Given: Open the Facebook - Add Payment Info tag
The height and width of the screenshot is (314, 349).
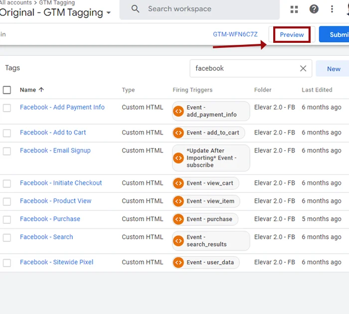Looking at the screenshot, I should click(62, 107).
